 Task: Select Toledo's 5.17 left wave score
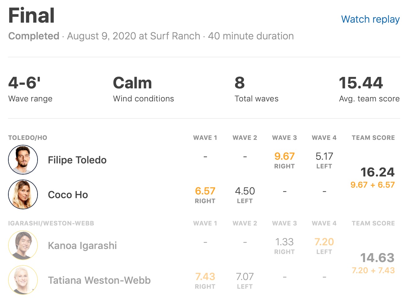[324, 156]
